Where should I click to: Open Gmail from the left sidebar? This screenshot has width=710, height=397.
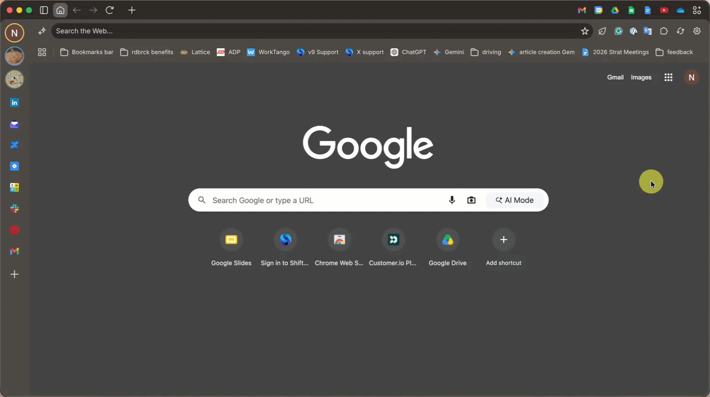[14, 251]
